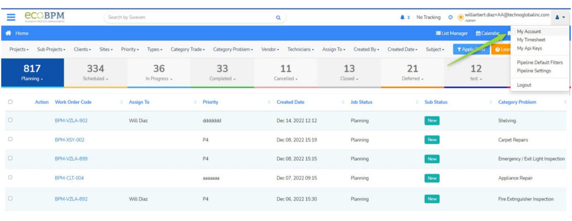Select My Account from user menu
Image resolution: width=572 pixels, height=221 pixels.
pos(529,32)
